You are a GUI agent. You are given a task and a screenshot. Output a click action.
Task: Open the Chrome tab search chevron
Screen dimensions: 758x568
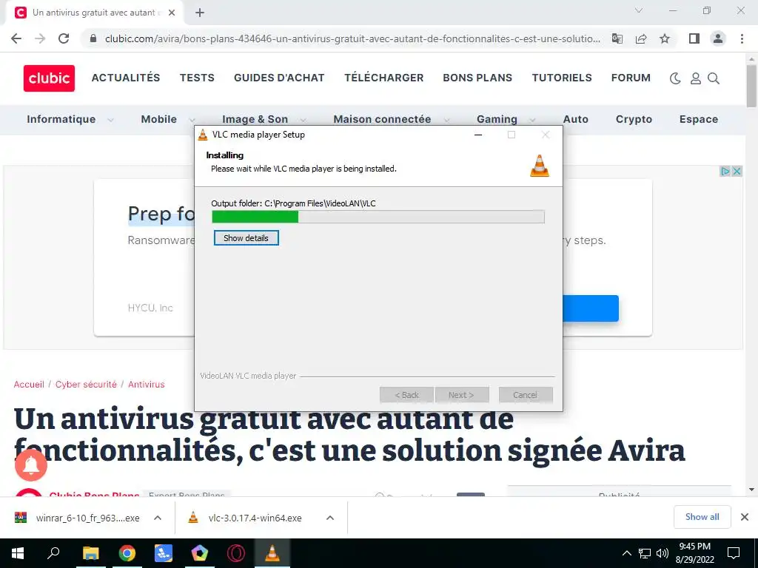pos(639,10)
